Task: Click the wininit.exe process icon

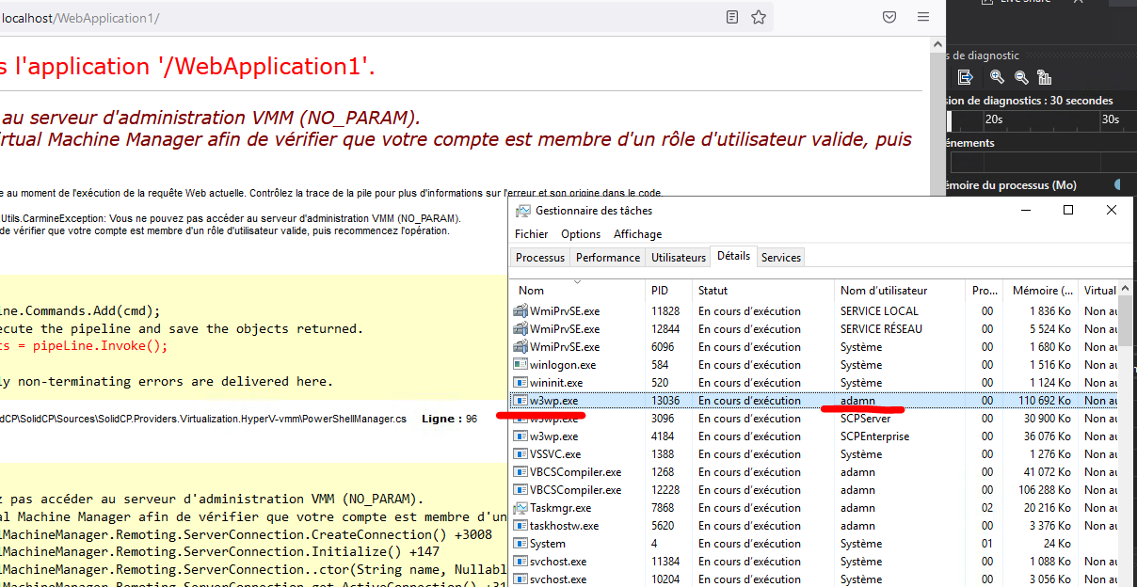Action: pos(520,382)
